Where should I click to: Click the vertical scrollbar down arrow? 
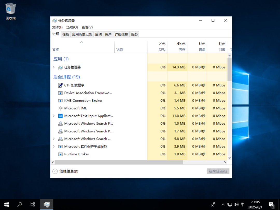(229, 158)
